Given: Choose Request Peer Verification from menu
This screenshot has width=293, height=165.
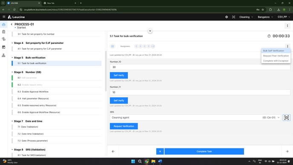Looking at the screenshot, I should coord(276,56).
